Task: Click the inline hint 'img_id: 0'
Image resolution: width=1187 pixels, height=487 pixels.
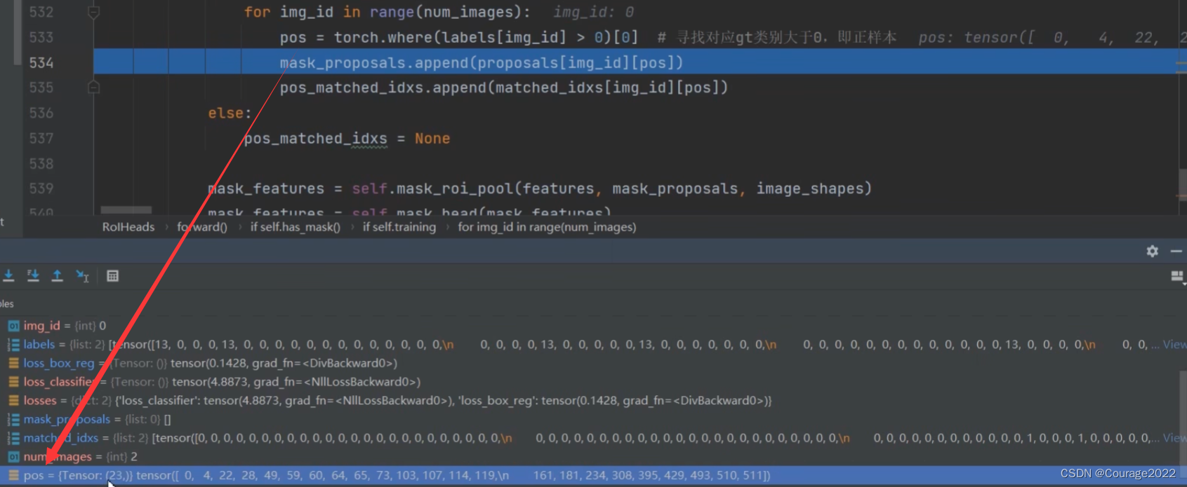Action: (593, 12)
